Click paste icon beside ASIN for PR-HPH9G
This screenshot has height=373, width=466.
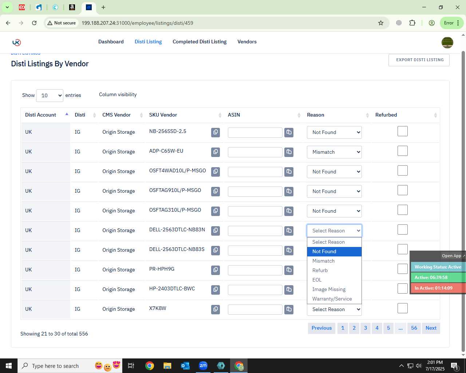(289, 270)
